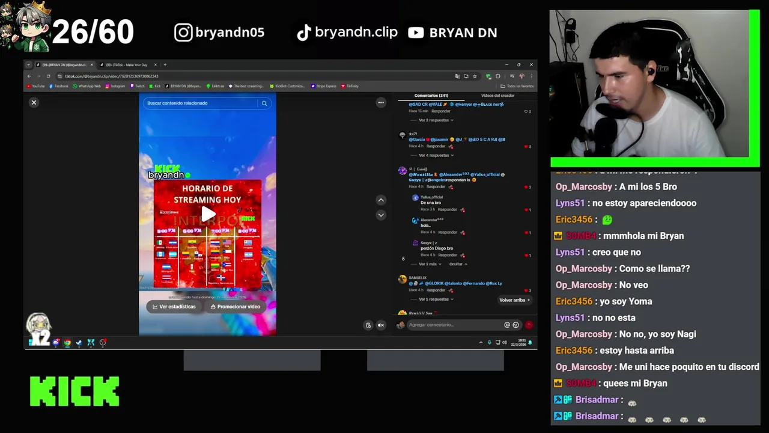Image resolution: width=769 pixels, height=433 pixels.
Task: Close the TikTok video viewer with X
Action: tap(34, 103)
